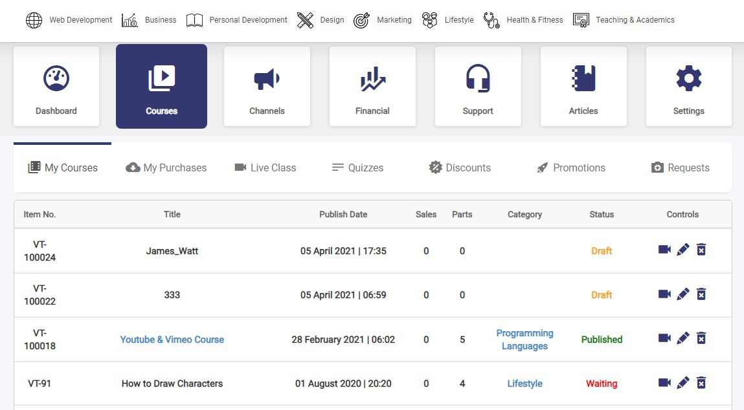
Task: Open the Settings gear tile
Action: (688, 86)
